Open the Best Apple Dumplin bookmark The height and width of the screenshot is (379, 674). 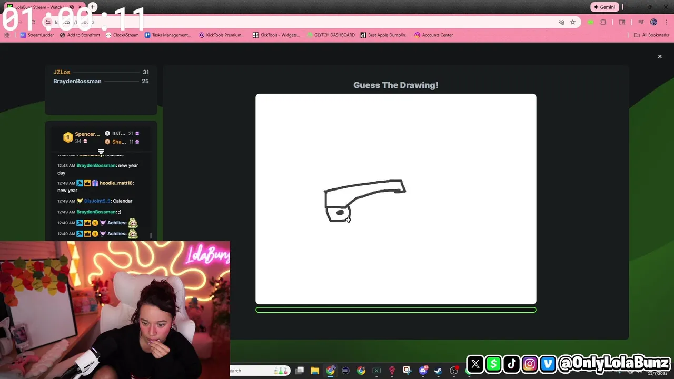pos(384,35)
